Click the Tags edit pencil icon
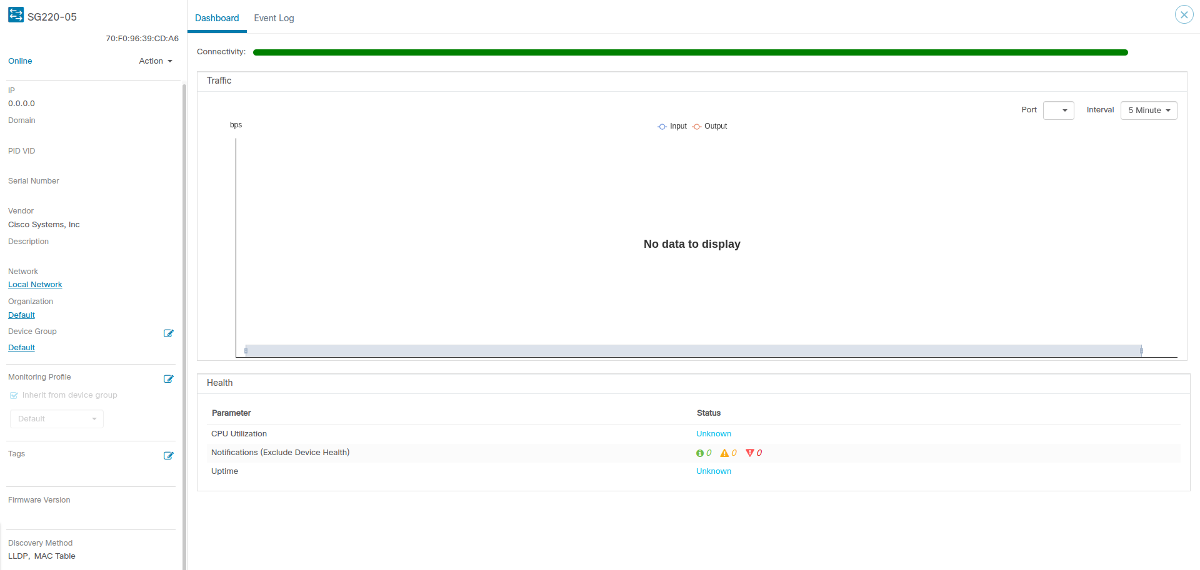1200x570 pixels. pyautogui.click(x=168, y=455)
